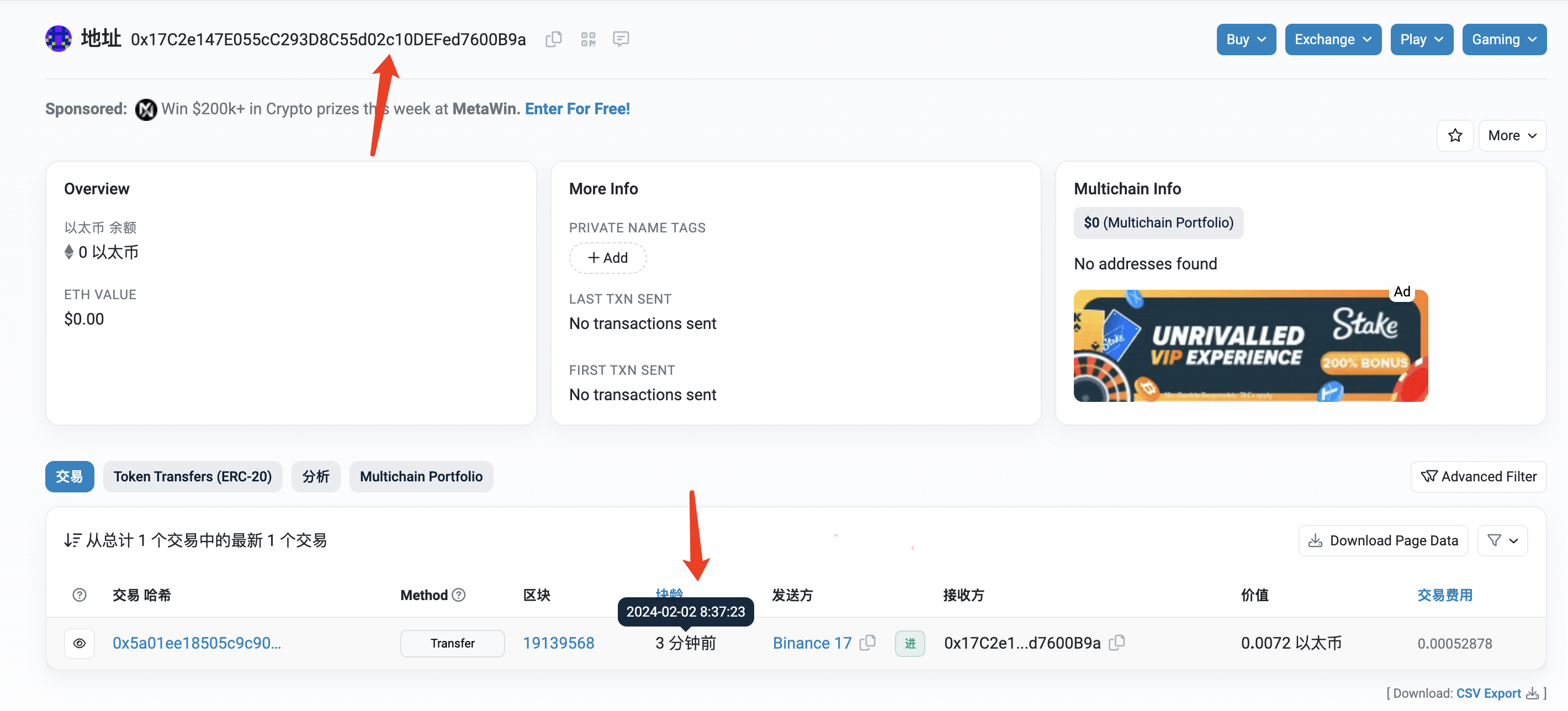Image resolution: width=1568 pixels, height=711 pixels.
Task: Add a private name tag
Action: 607,257
